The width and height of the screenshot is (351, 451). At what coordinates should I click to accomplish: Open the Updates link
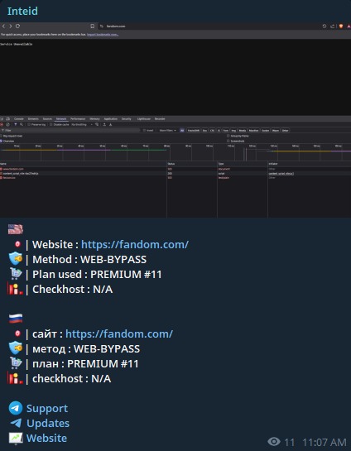pyautogui.click(x=48, y=424)
